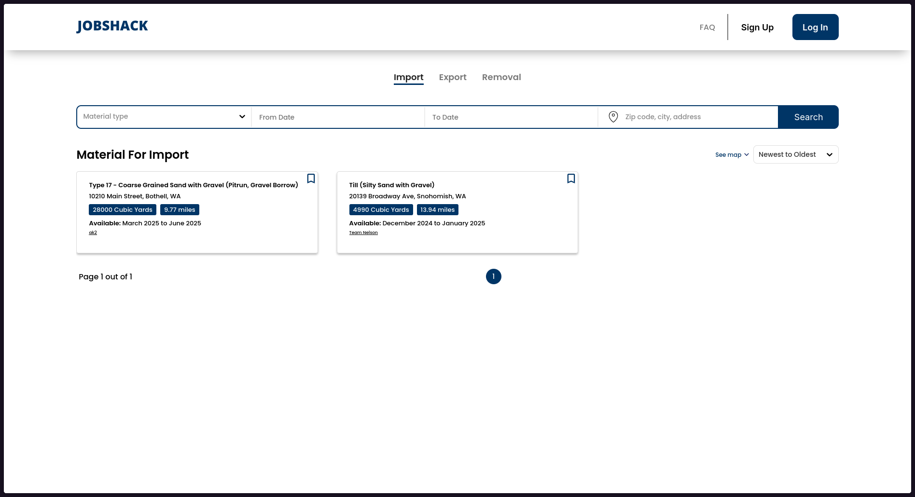Click the location pin icon in search
The width and height of the screenshot is (915, 497).
[x=613, y=117]
